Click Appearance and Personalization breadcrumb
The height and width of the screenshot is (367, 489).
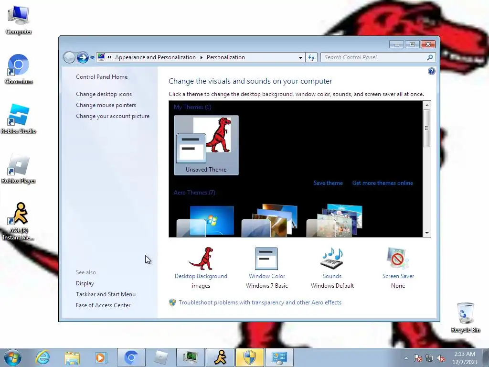(x=155, y=57)
